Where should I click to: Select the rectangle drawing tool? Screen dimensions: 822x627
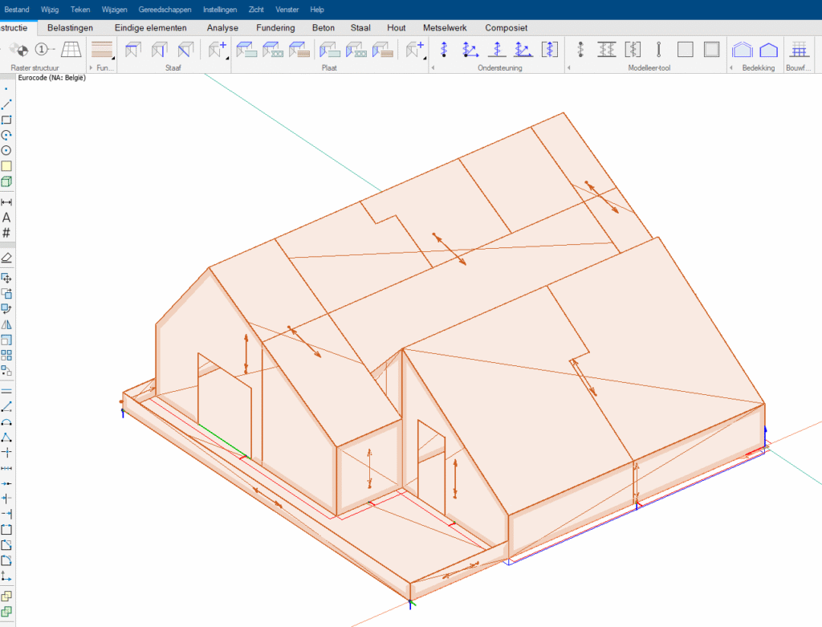tap(6, 120)
